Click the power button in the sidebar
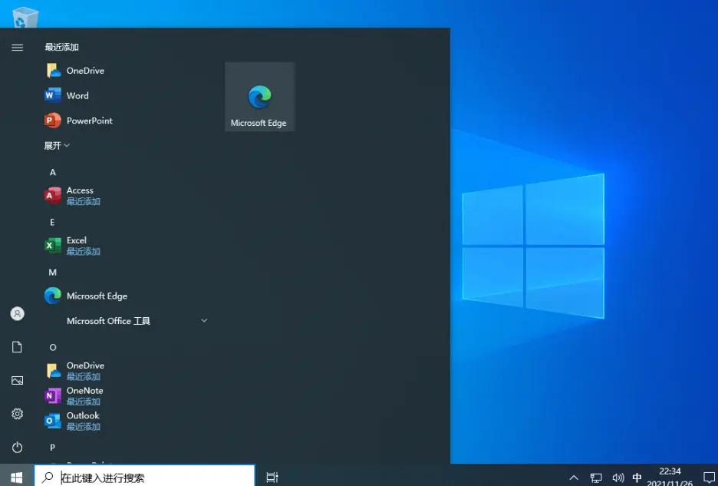718x486 pixels. (x=17, y=448)
